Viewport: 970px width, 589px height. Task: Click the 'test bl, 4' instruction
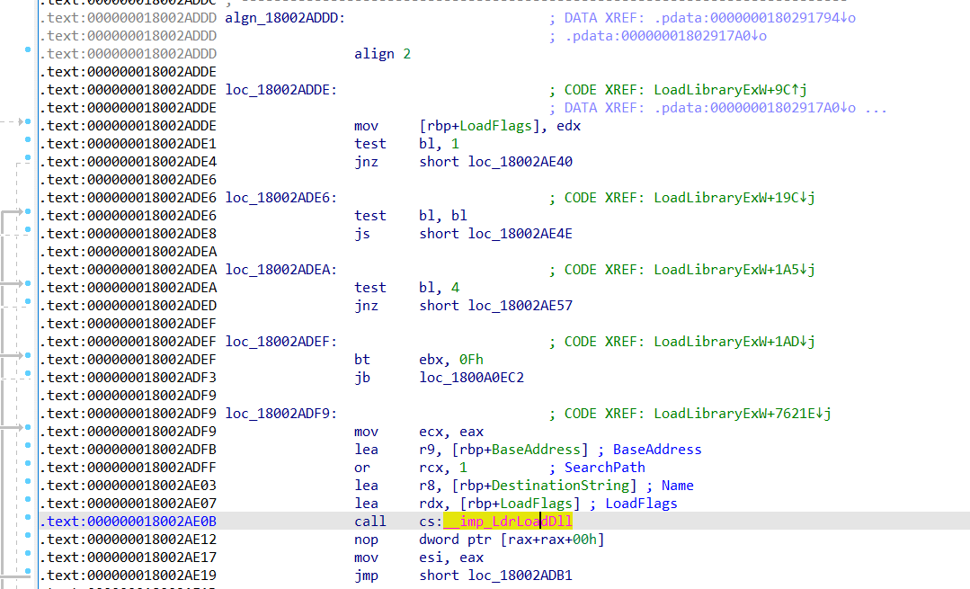click(x=406, y=287)
